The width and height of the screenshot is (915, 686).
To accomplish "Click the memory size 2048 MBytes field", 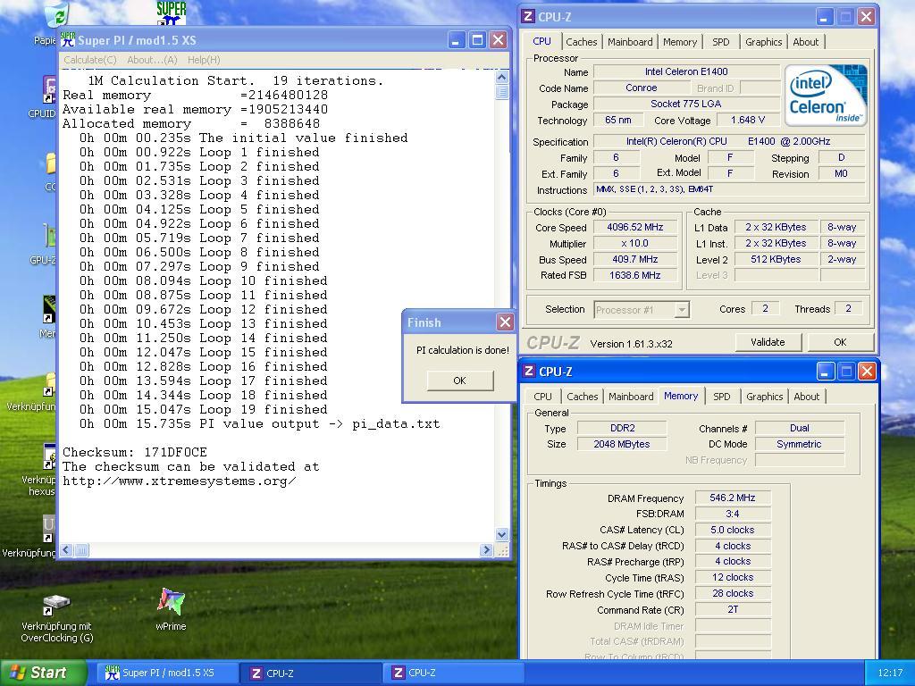I will click(622, 444).
